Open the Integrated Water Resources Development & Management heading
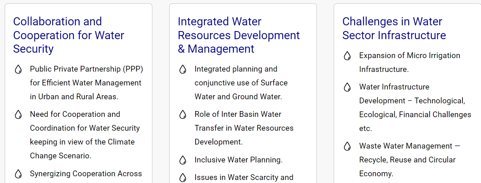 [239, 35]
